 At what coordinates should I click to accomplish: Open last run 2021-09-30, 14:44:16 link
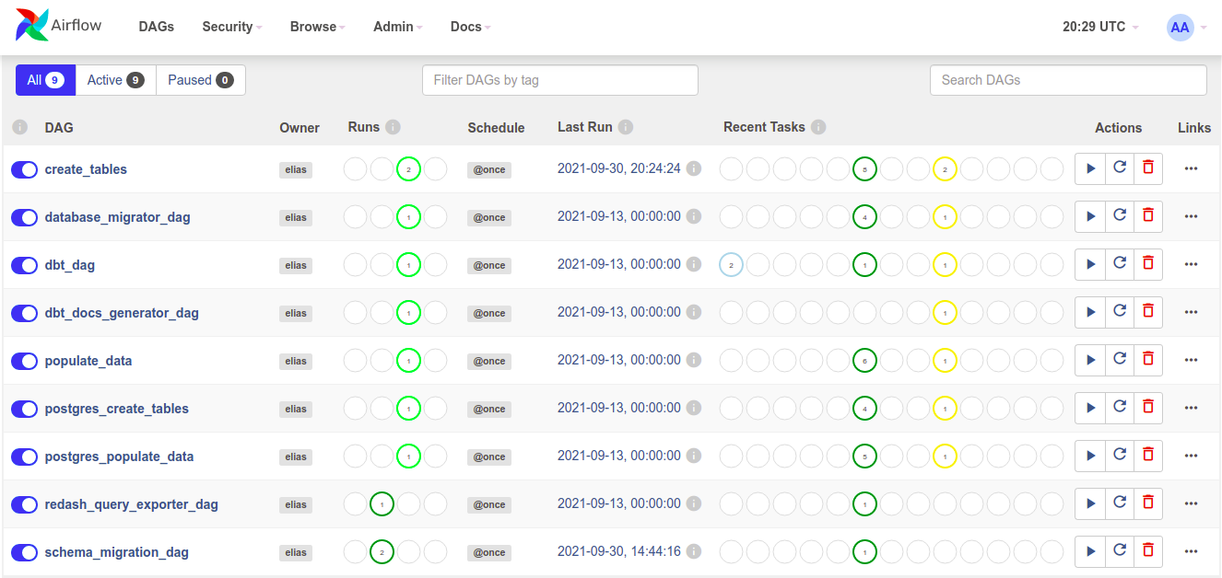coord(619,551)
